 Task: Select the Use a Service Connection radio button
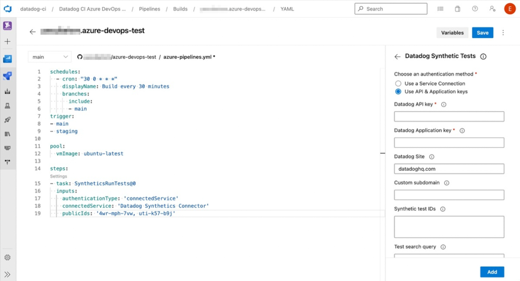(398, 83)
